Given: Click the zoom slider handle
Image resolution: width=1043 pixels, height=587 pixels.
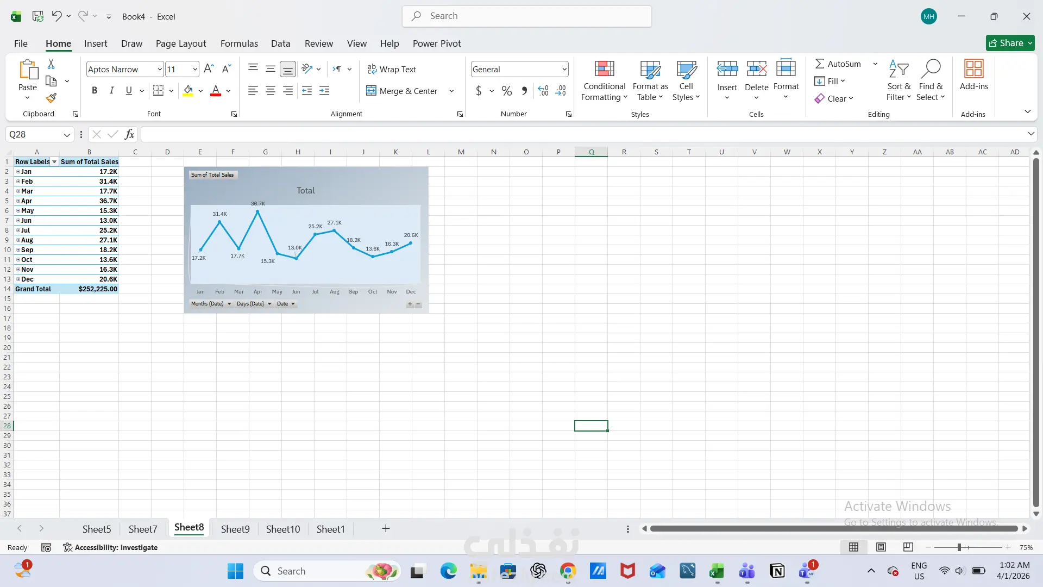Looking at the screenshot, I should pyautogui.click(x=959, y=547).
